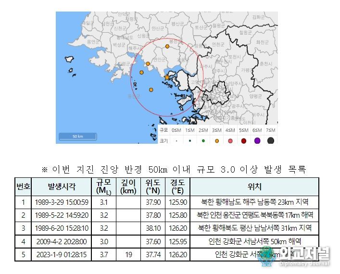Screen dimensions: 340x274
Task: Click the 번호 column header
Action: pyautogui.click(x=24, y=187)
